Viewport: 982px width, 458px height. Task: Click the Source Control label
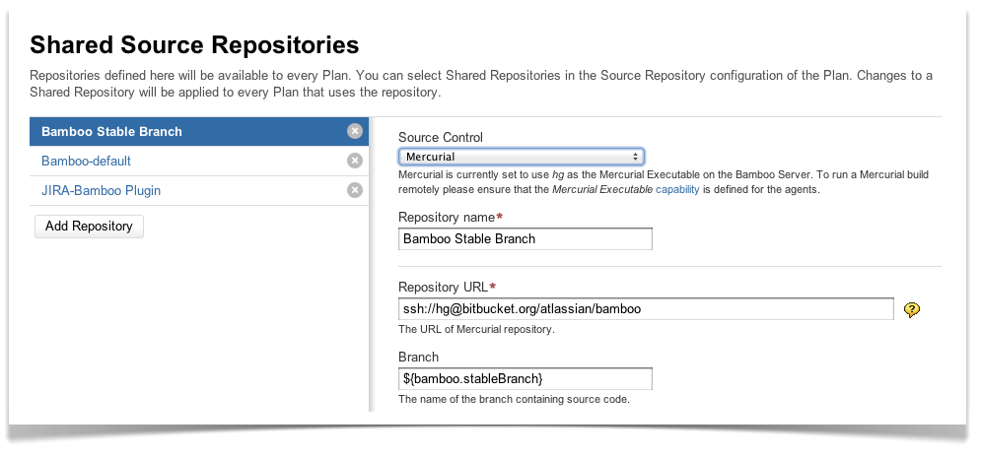pos(441,137)
